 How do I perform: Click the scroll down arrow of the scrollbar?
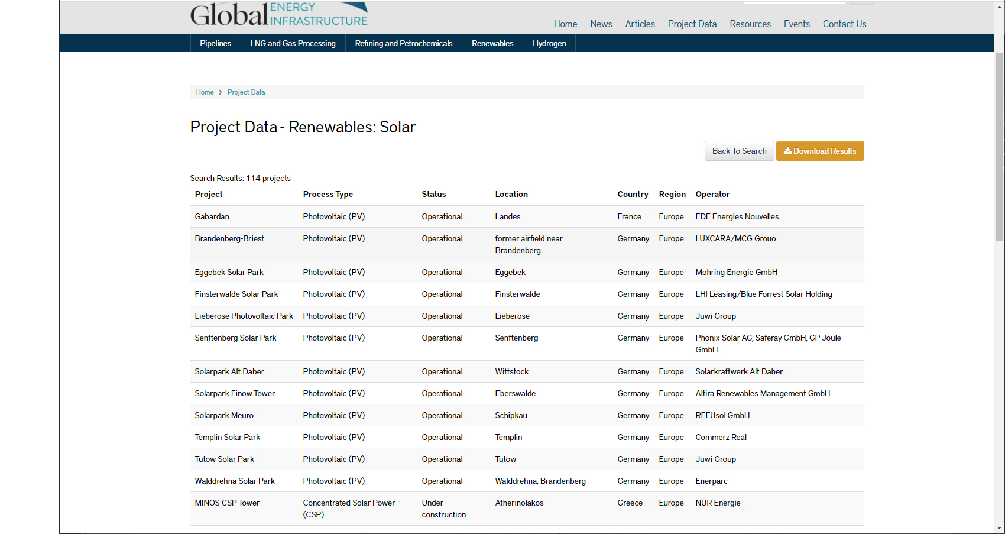pos(1000,528)
